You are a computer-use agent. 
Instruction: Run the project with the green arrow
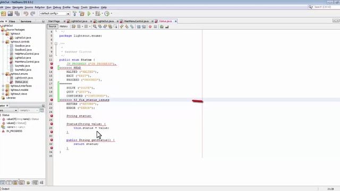tap(89, 14)
